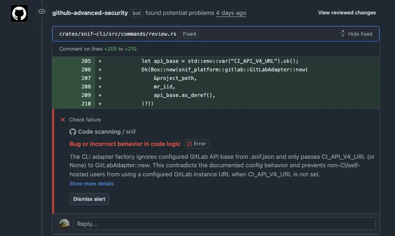Click the Fixed status badge
This screenshot has width=395, height=236.
(x=189, y=34)
